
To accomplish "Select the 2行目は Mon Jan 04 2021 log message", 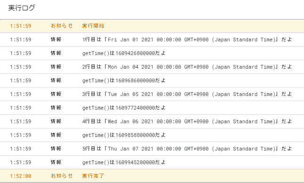I will click(187, 67).
